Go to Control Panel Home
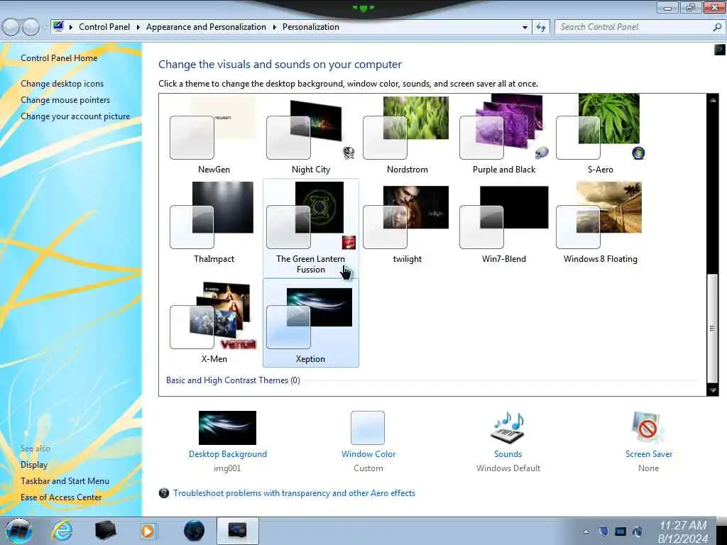The image size is (727, 545). (59, 58)
